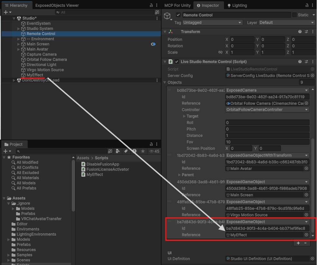Viewport: 317px width, 265px height.
Task: Search by type in Project panel
Action: (x=118, y=151)
